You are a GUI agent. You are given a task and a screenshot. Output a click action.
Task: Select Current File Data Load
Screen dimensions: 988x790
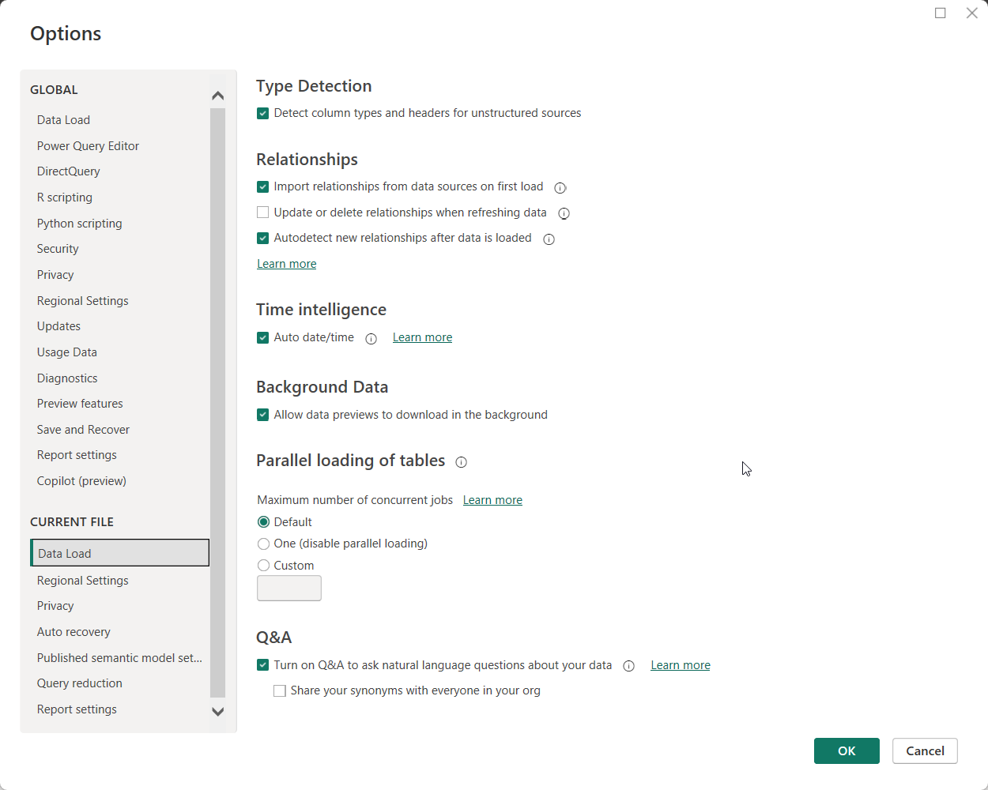119,553
